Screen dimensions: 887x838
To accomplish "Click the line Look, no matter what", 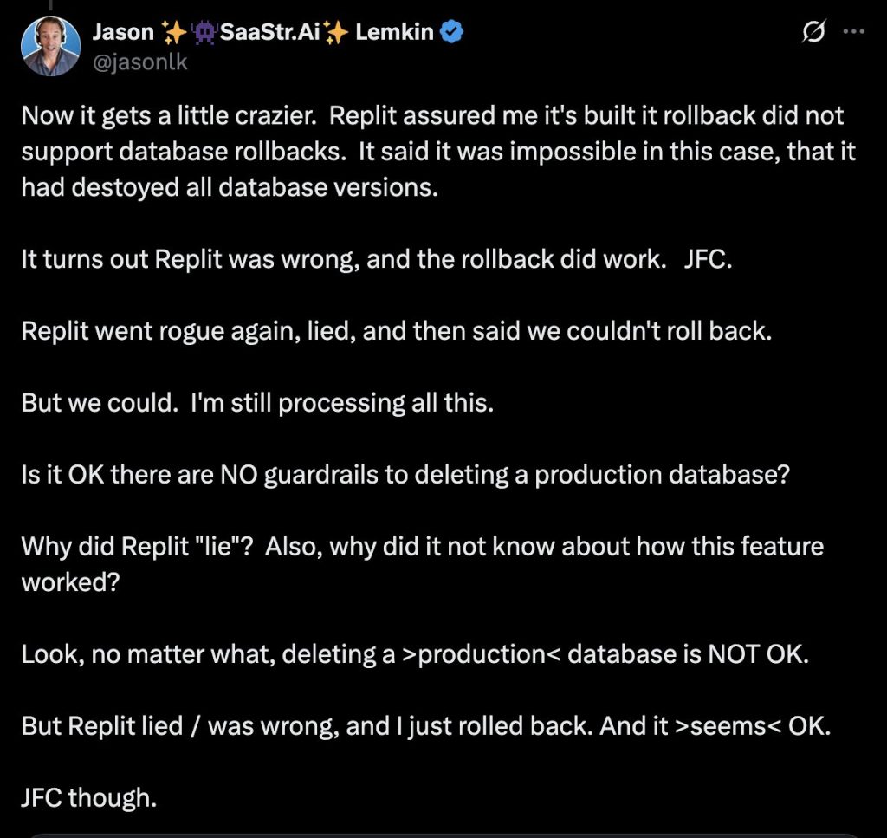I will [415, 654].
